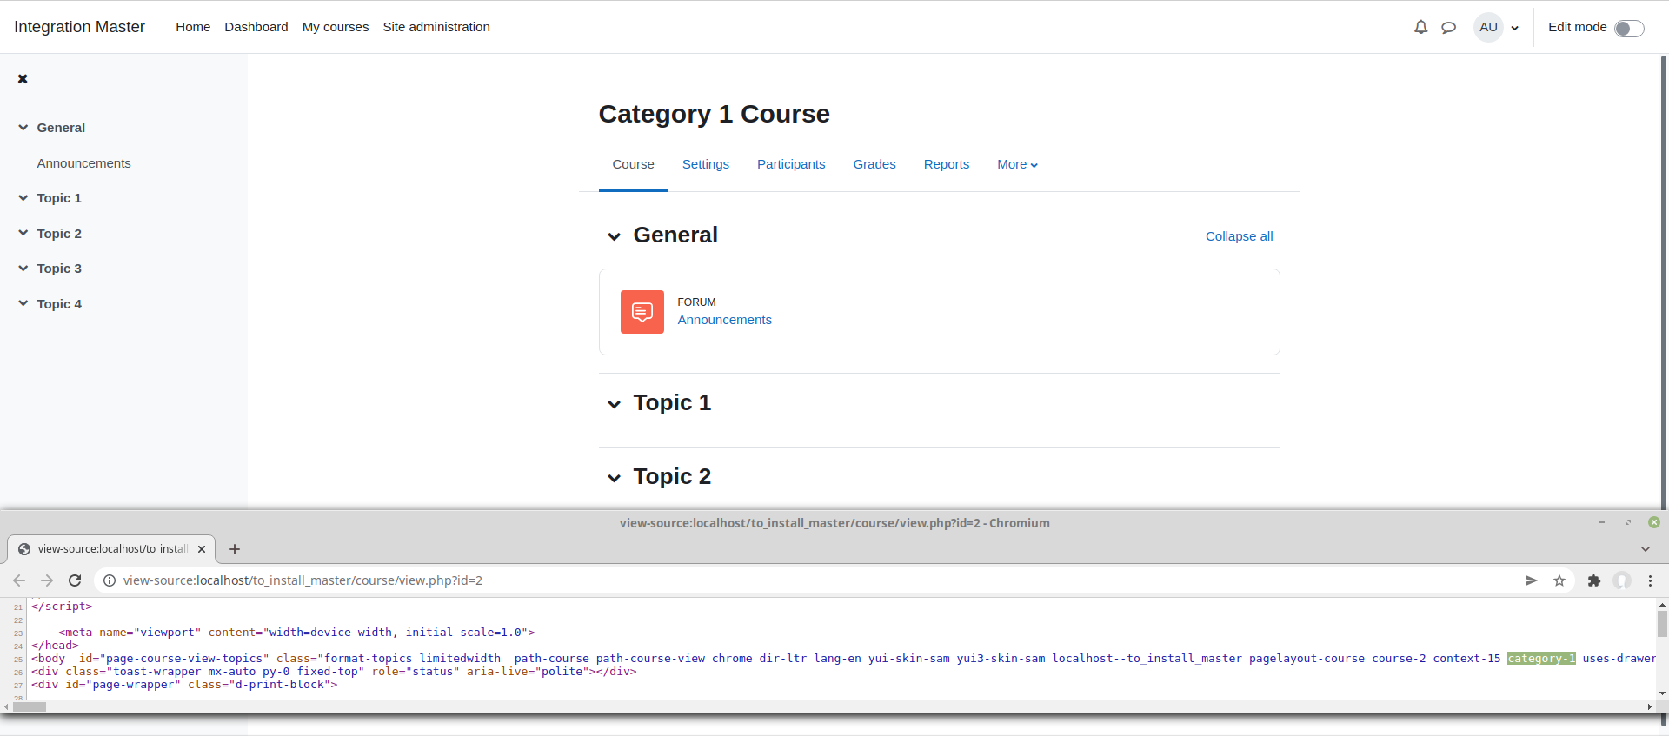Go forward in Chromium view-source window
1669x736 pixels.
coord(47,580)
